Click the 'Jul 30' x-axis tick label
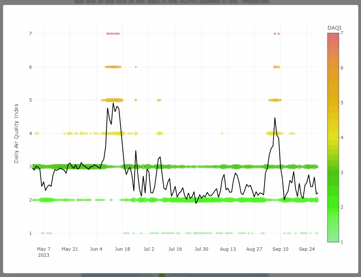This screenshot has height=277, width=361. (x=201, y=249)
